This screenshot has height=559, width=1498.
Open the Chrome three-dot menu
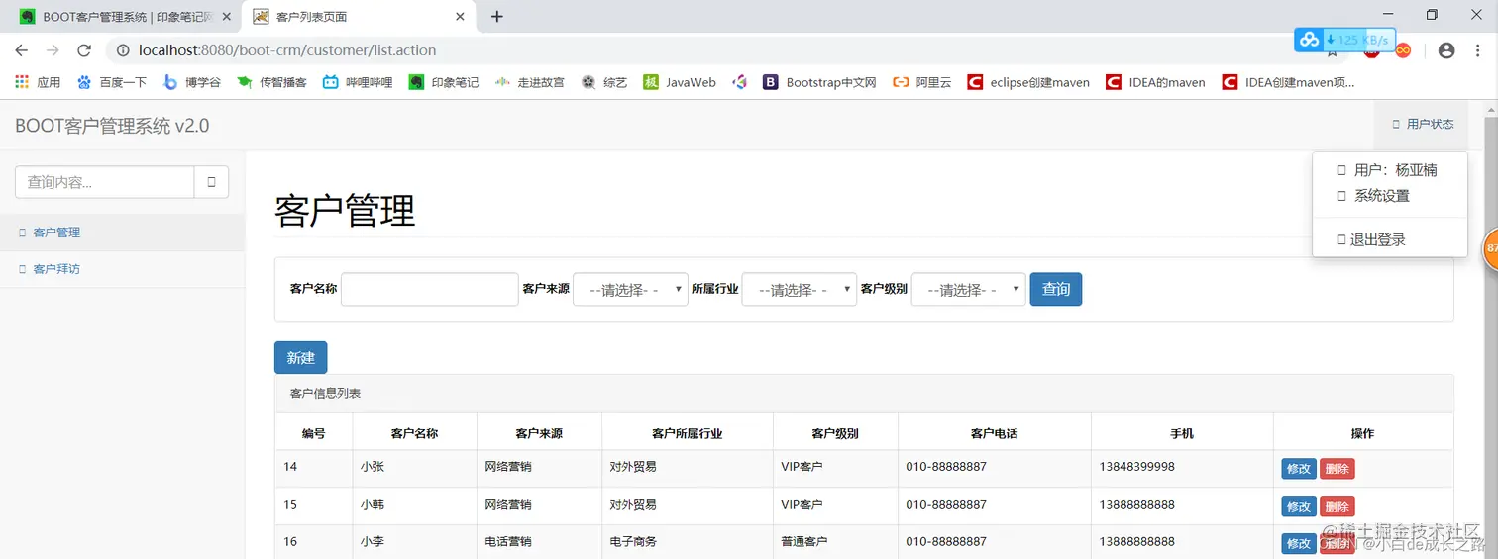(x=1477, y=50)
